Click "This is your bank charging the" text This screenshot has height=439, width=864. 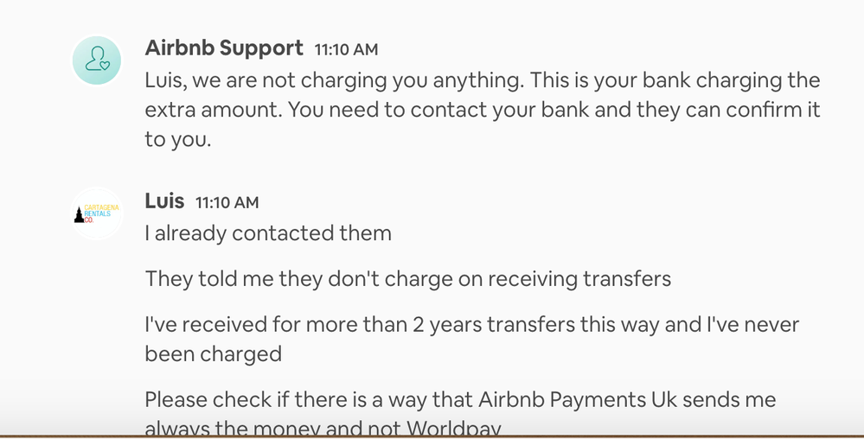click(x=675, y=81)
